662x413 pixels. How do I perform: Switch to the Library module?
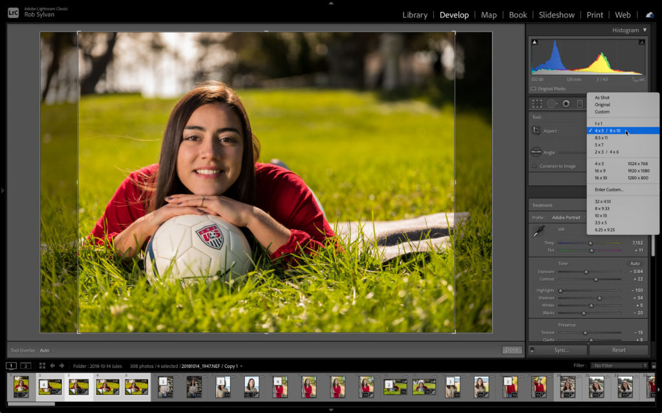[x=414, y=15]
